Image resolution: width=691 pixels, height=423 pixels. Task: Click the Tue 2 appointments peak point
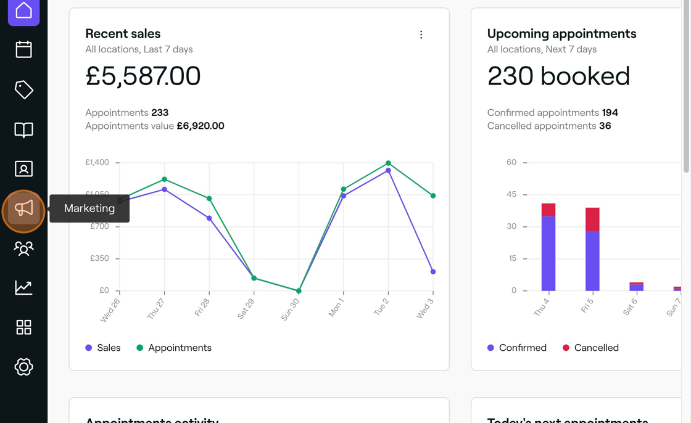click(388, 163)
